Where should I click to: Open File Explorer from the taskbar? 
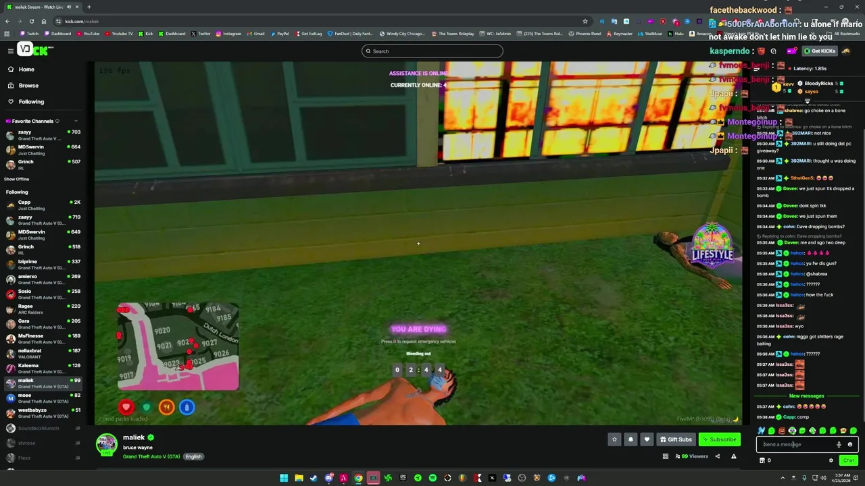(x=299, y=478)
